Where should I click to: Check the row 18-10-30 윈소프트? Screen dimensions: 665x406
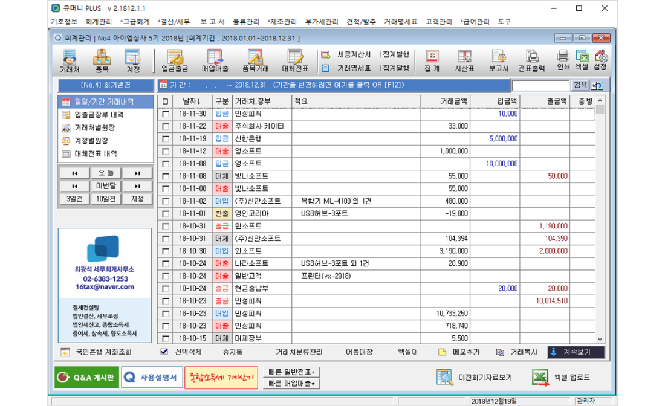[166, 251]
